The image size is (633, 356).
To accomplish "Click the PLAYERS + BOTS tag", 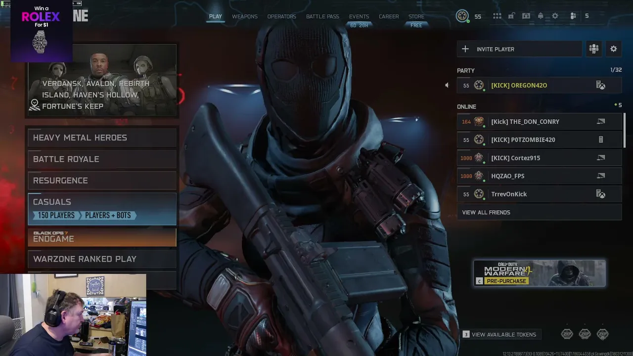I will [108, 216].
